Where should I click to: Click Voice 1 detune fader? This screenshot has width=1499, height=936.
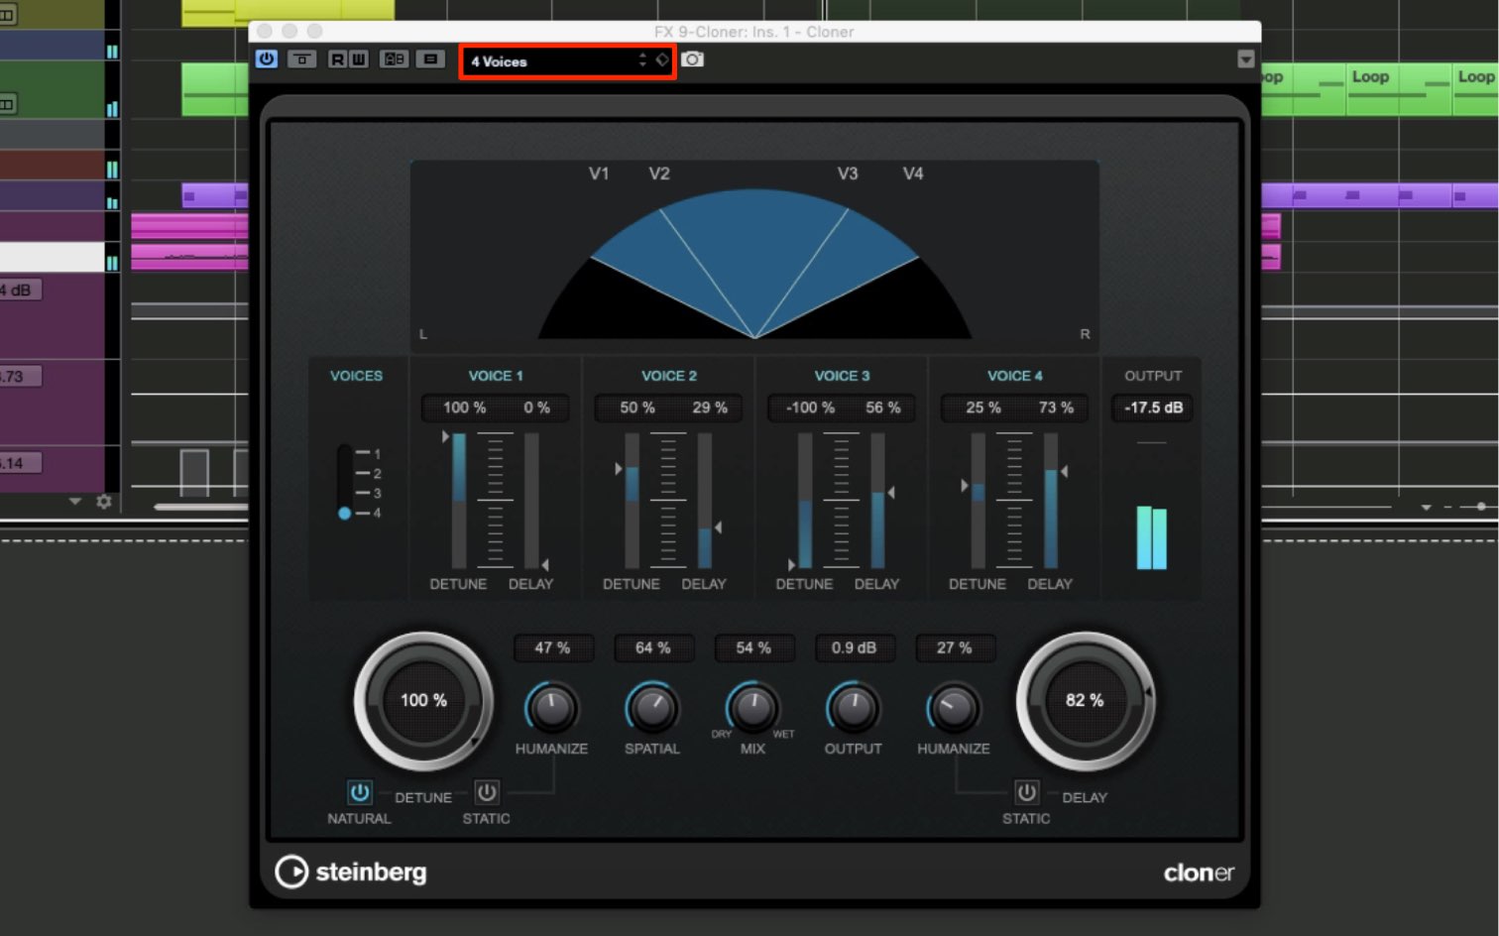click(x=458, y=500)
